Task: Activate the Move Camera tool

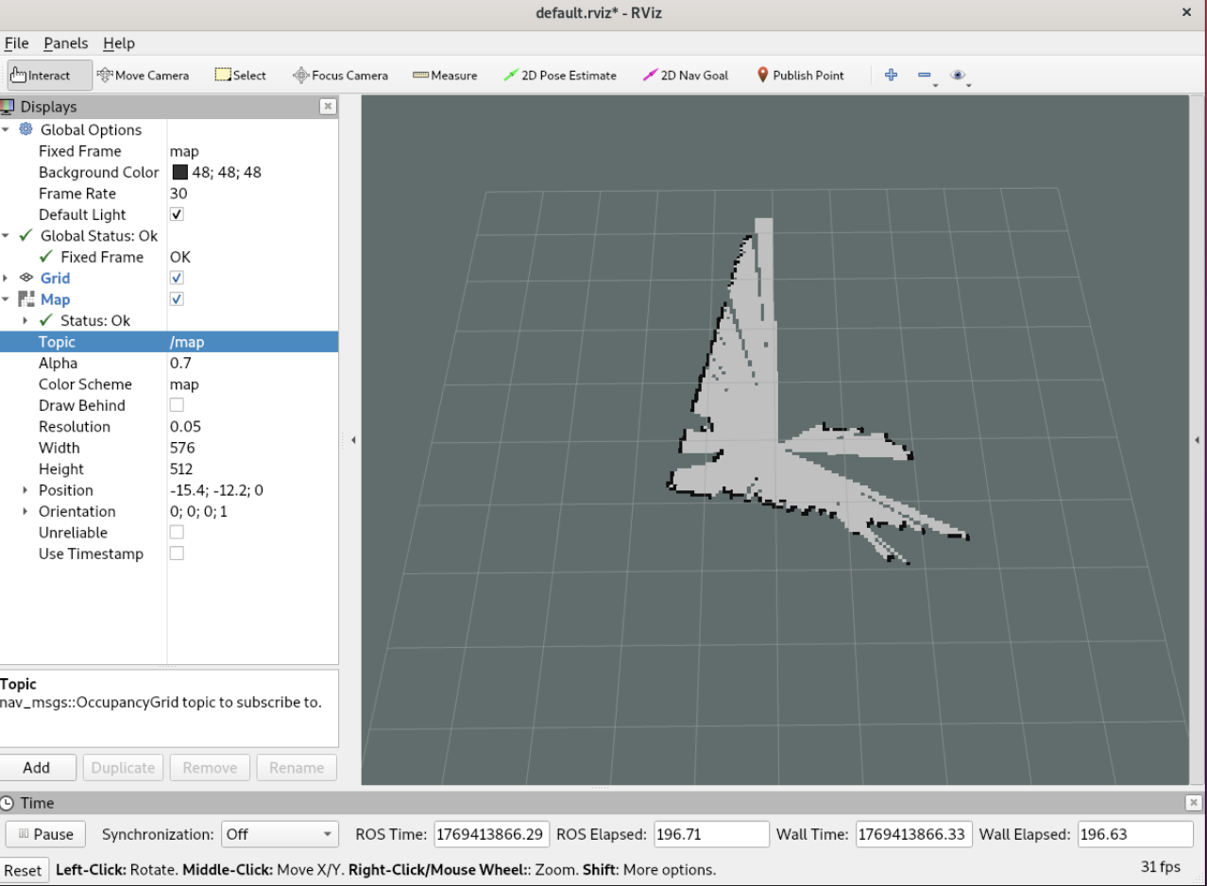Action: point(144,76)
